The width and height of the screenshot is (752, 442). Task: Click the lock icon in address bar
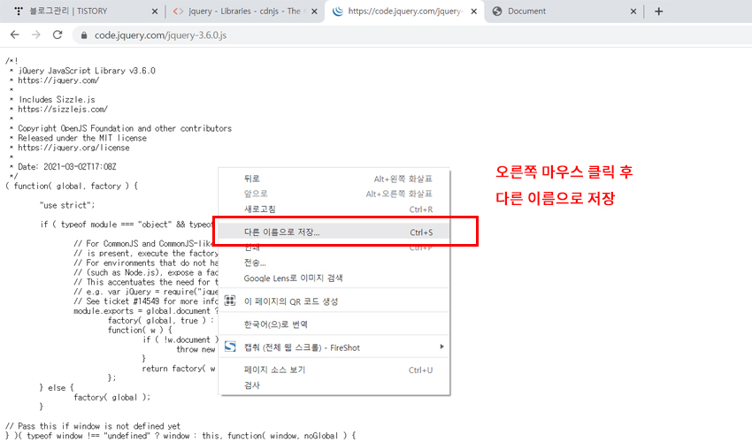click(x=84, y=35)
